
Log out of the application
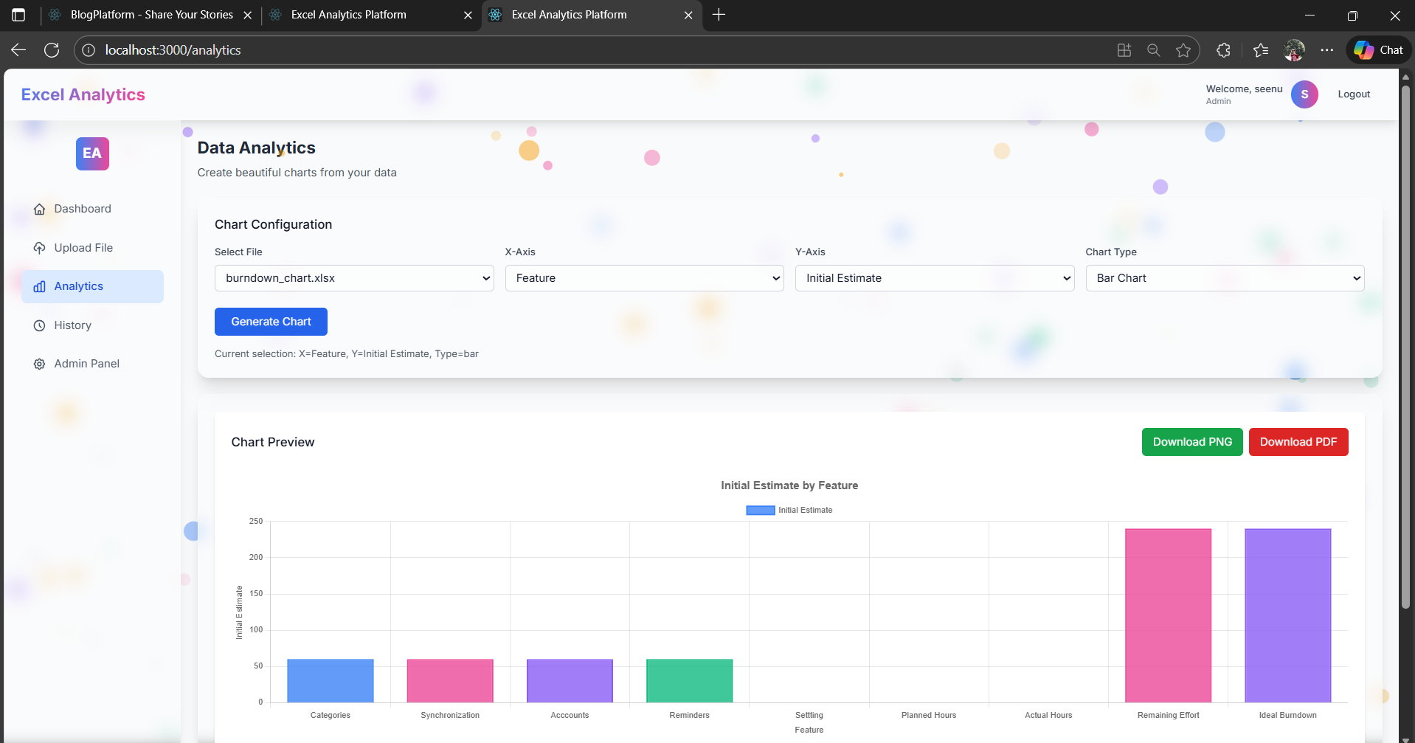(1354, 94)
